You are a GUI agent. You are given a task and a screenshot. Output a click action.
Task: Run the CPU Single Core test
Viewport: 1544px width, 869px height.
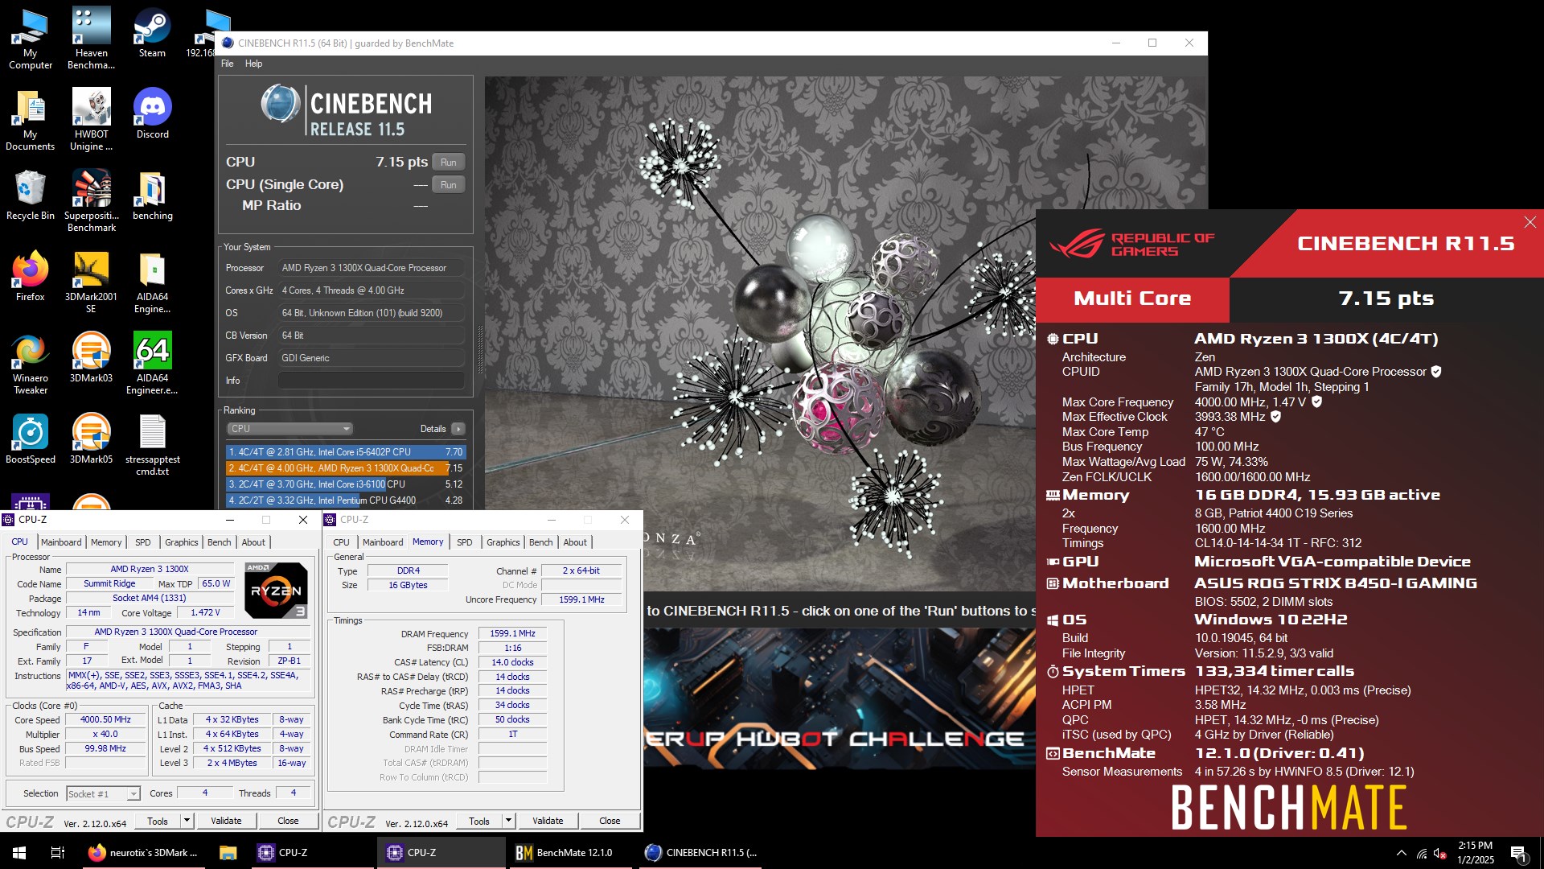(x=449, y=184)
